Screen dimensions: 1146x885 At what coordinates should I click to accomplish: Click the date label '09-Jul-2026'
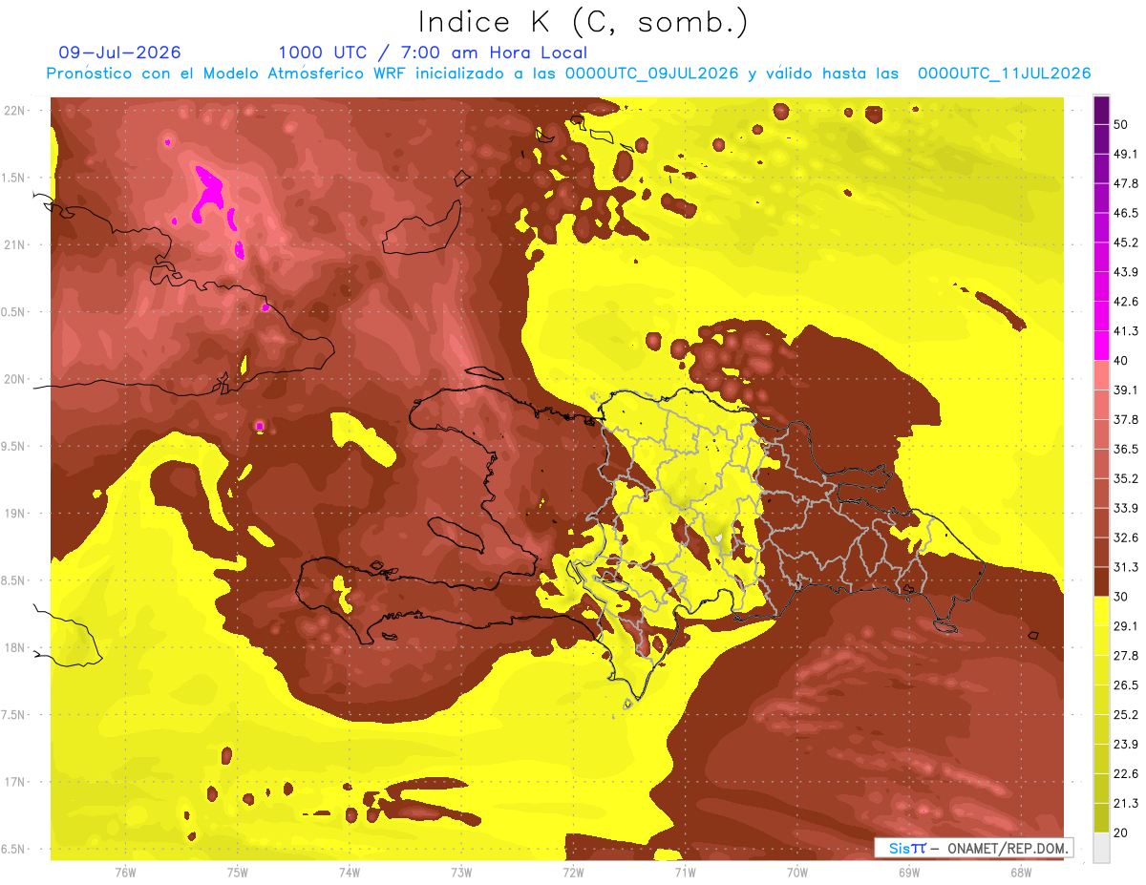(x=119, y=53)
